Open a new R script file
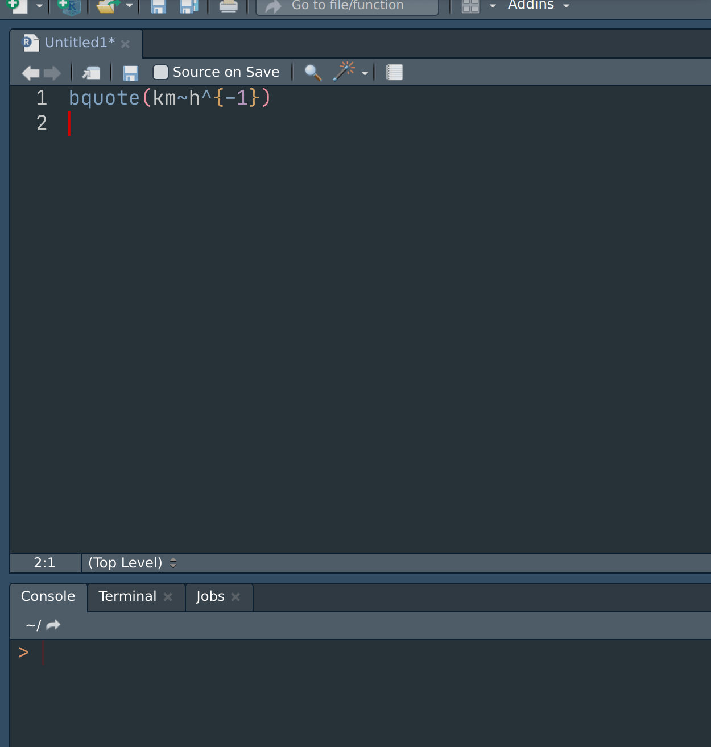Screen dimensions: 711x747 17,7
